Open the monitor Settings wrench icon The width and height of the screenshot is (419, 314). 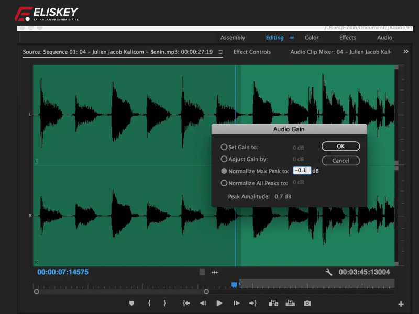[x=328, y=273]
